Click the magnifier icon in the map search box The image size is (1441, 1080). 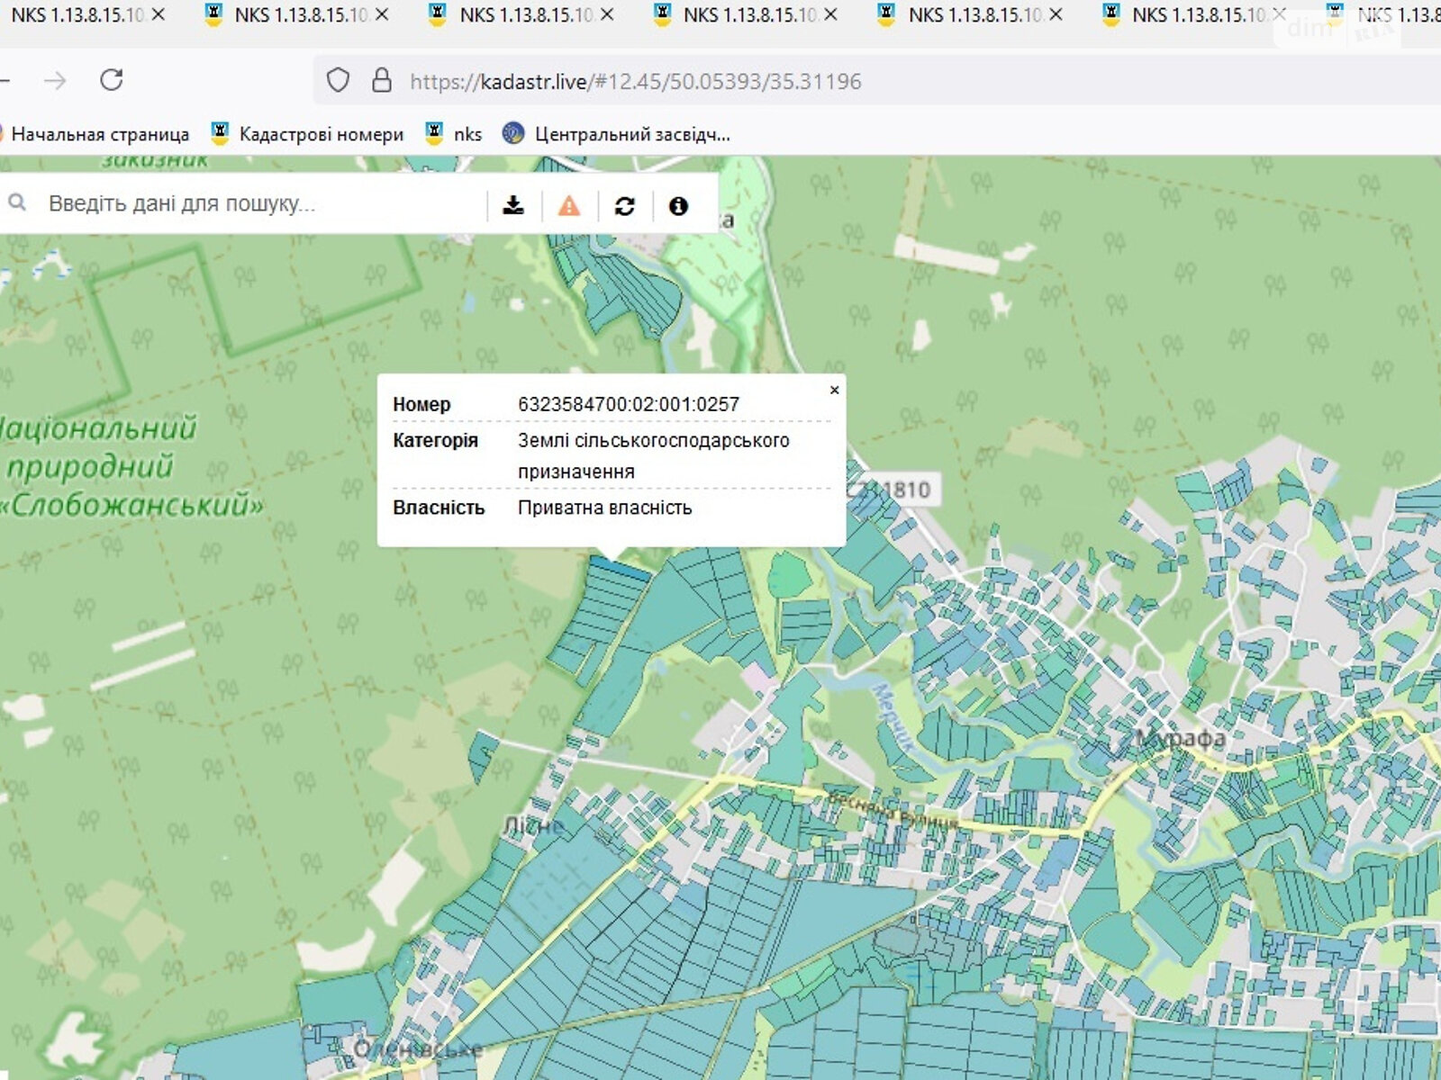[x=17, y=203]
